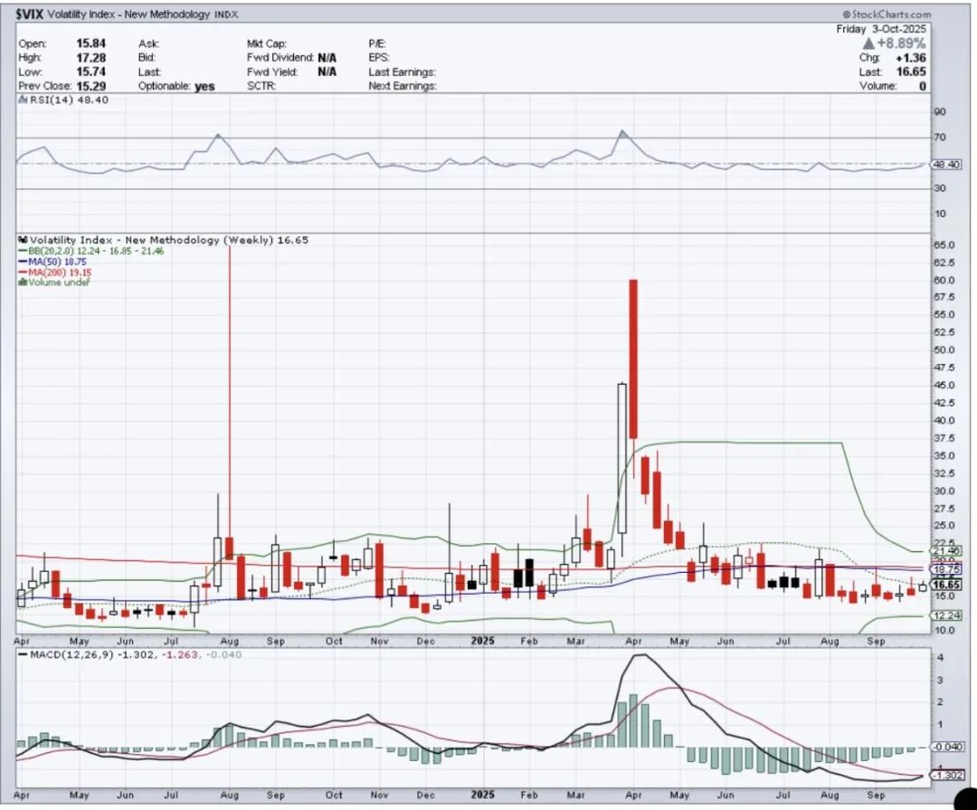Click the 'Volume undef' legend entry
This screenshot has width=977, height=810.
pyautogui.click(x=54, y=282)
